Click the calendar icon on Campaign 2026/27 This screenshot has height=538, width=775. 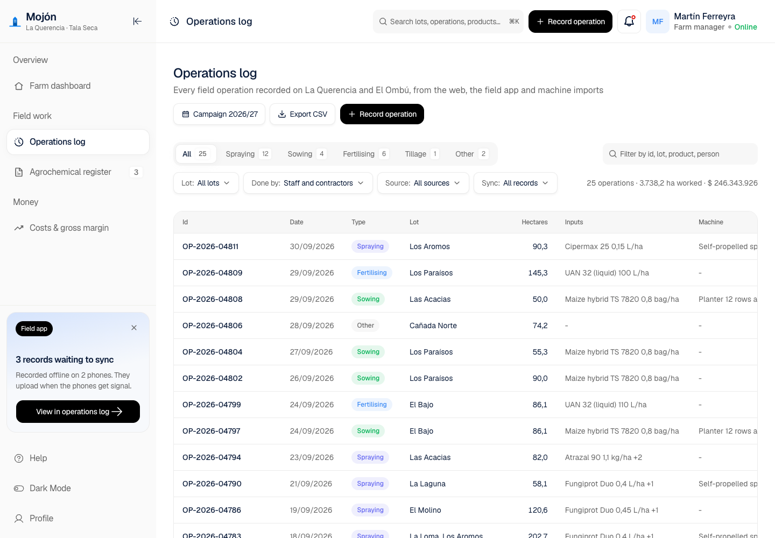tap(186, 114)
